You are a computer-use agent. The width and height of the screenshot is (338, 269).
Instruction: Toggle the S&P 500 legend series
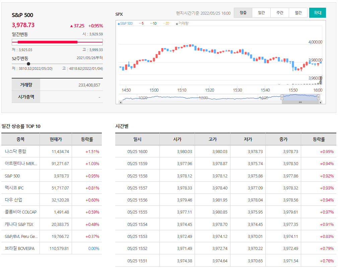[x=125, y=23]
